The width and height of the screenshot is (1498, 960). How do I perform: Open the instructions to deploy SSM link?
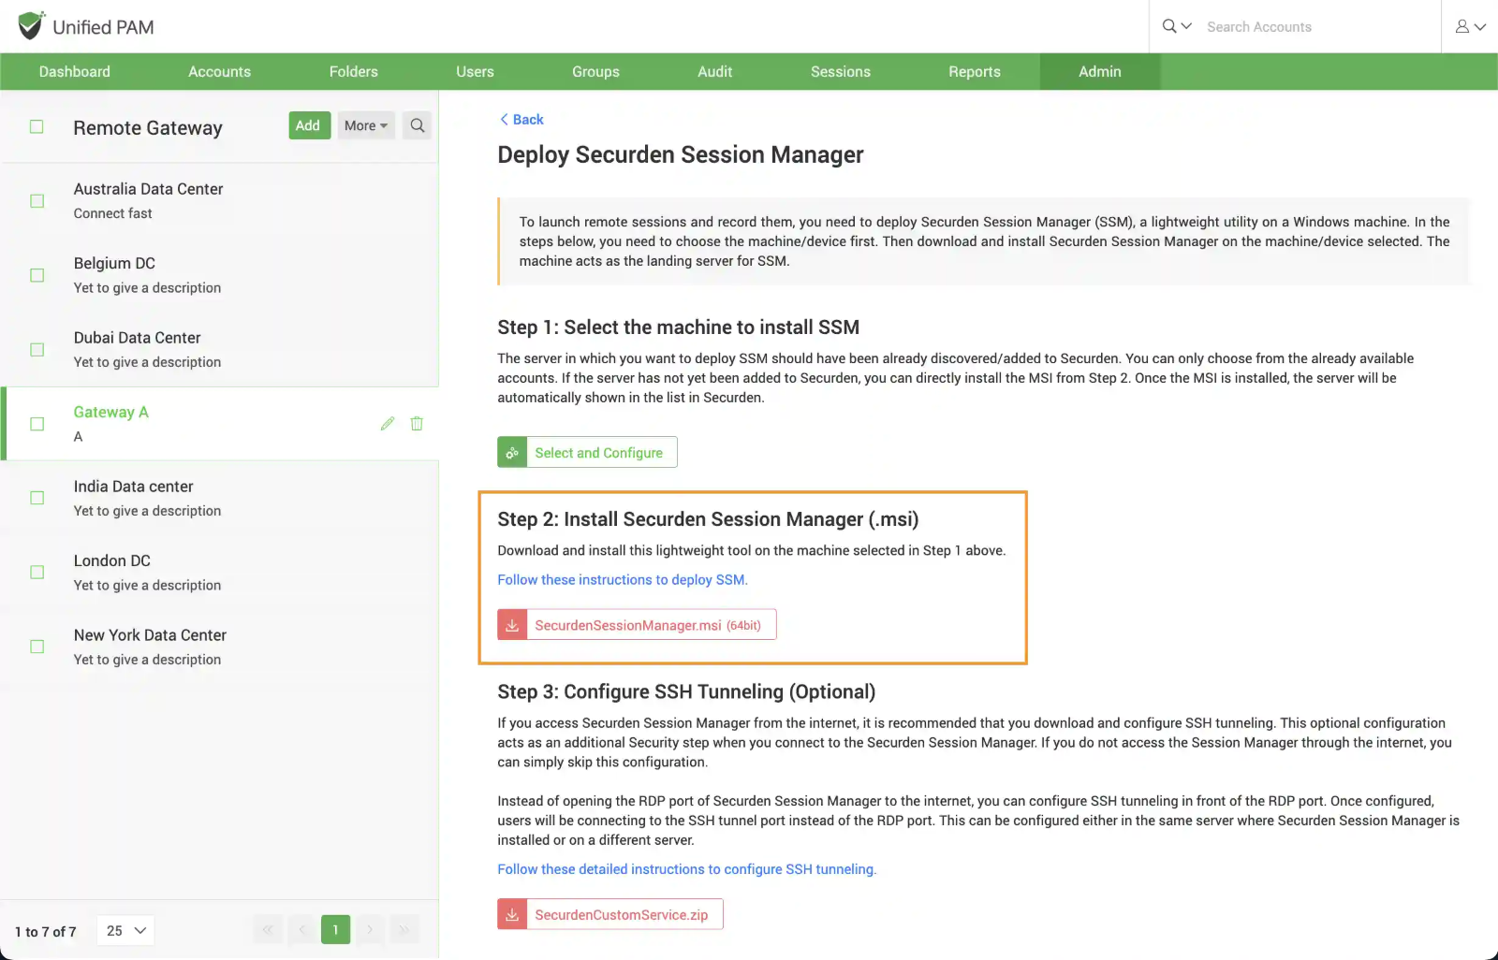click(x=623, y=580)
